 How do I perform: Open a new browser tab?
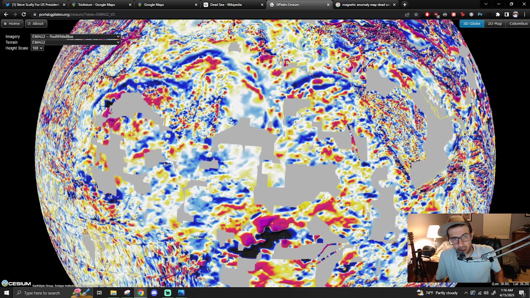point(405,5)
